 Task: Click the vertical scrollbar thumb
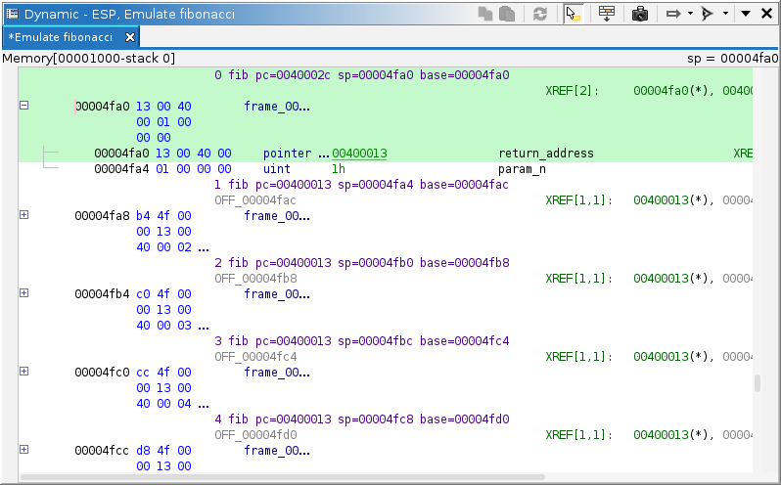(x=757, y=382)
